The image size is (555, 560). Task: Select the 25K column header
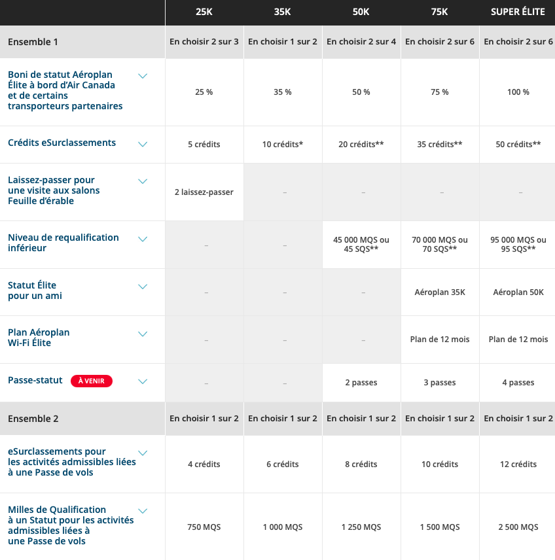(x=204, y=12)
